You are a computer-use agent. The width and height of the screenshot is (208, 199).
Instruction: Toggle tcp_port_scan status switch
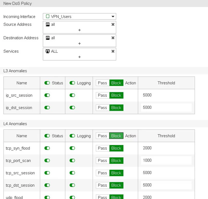coord(47,161)
